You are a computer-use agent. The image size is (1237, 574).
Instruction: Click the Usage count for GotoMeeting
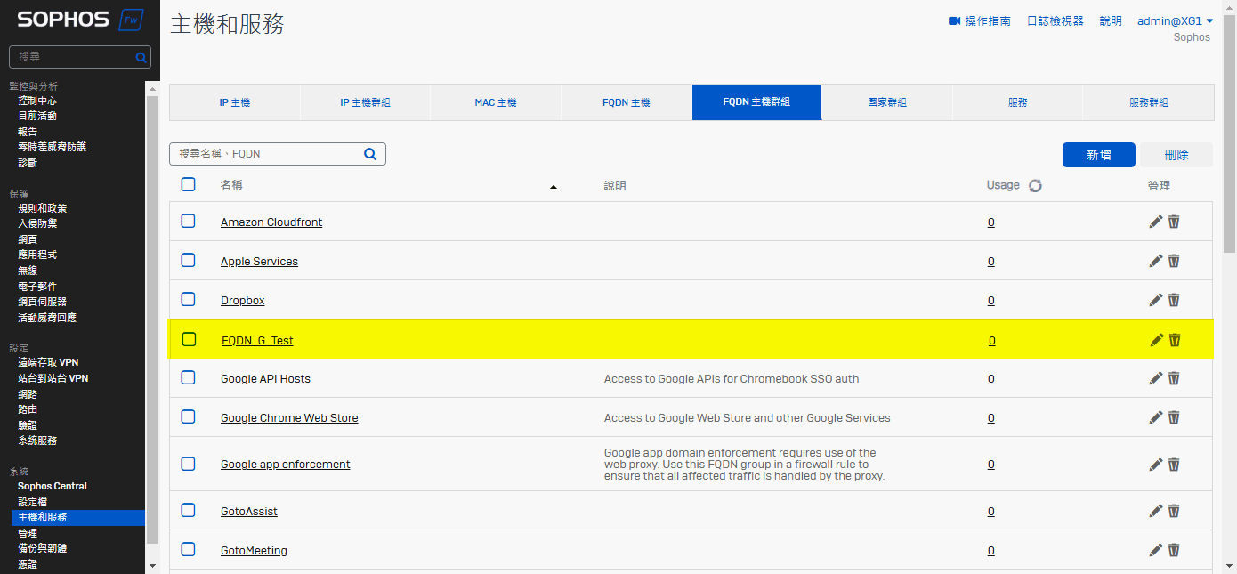pyautogui.click(x=990, y=550)
